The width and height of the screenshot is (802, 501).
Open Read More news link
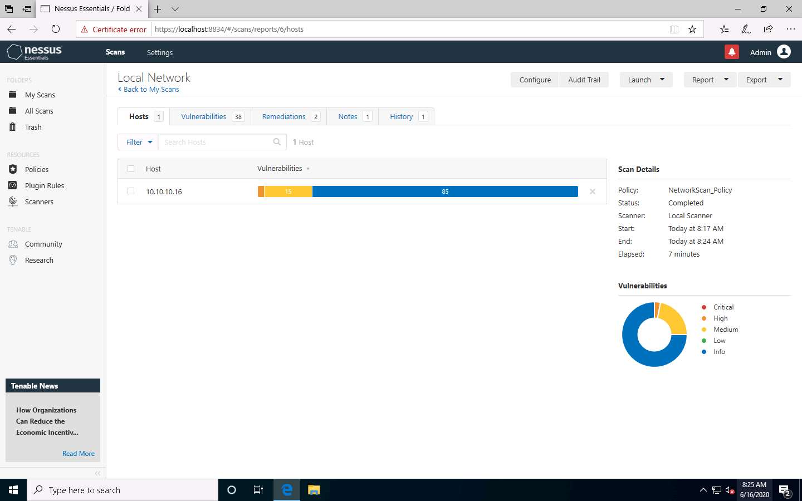point(79,454)
